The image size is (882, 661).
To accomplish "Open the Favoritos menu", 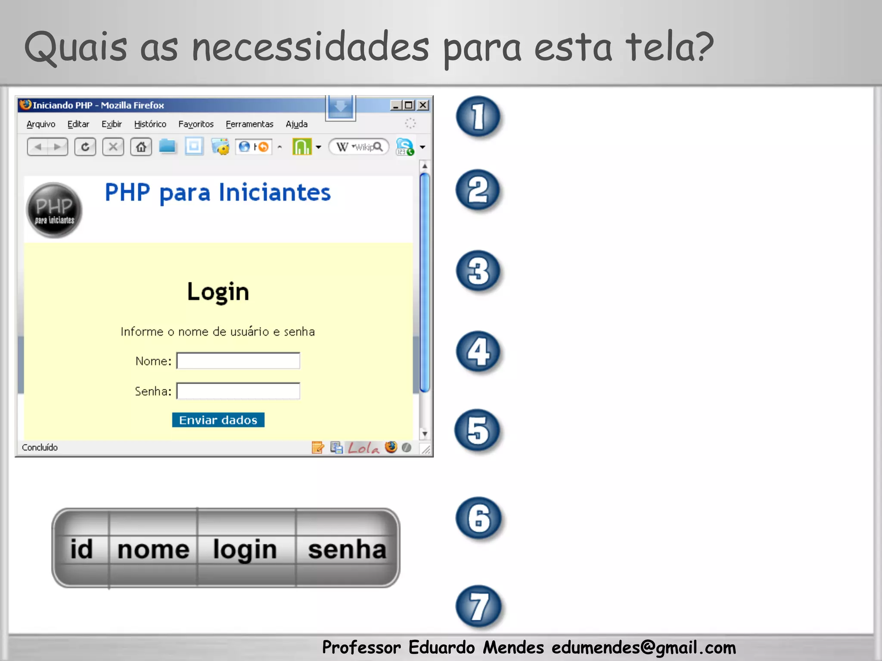I will [x=196, y=124].
